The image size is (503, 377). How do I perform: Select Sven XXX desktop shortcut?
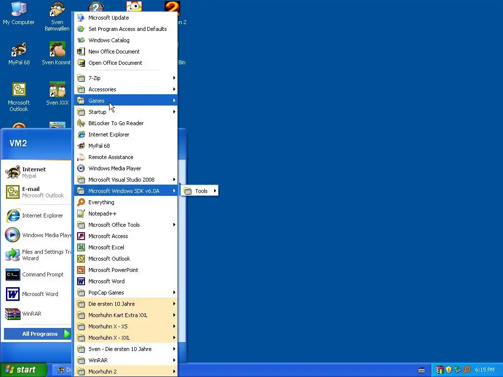[x=57, y=94]
